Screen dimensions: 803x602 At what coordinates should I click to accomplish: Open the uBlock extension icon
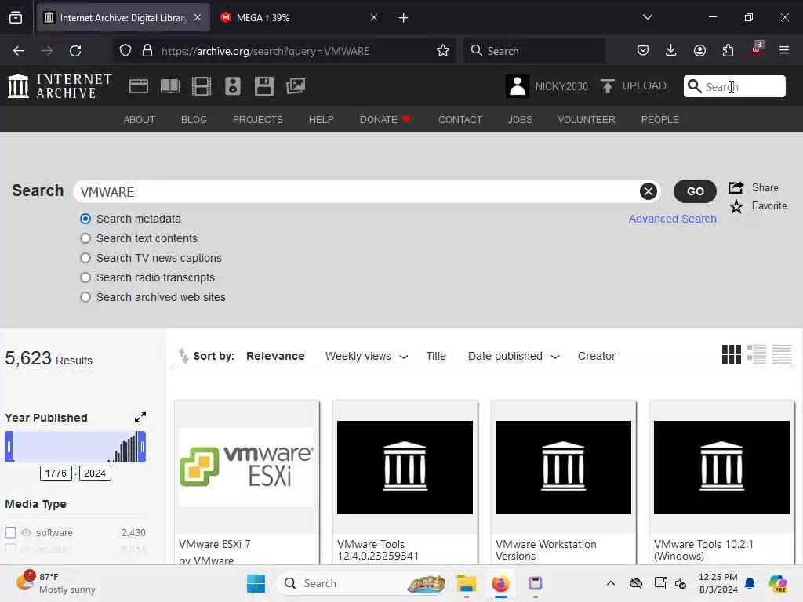757,49
